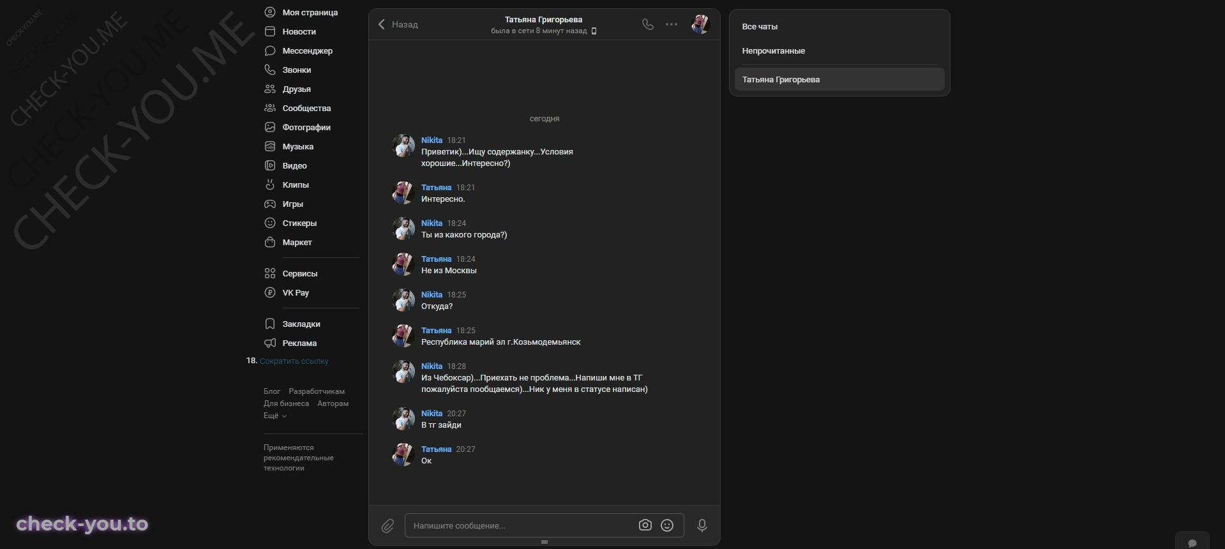Open the Сервисы grid icon

click(270, 273)
